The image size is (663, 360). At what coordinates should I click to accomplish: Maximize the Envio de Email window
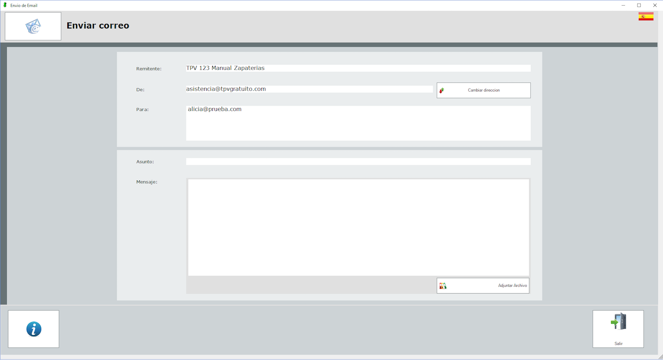[639, 5]
